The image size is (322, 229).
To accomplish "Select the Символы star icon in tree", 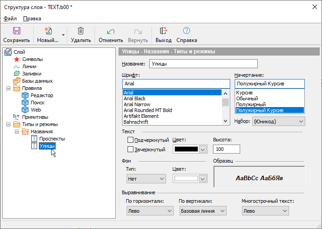I will 17,59.
